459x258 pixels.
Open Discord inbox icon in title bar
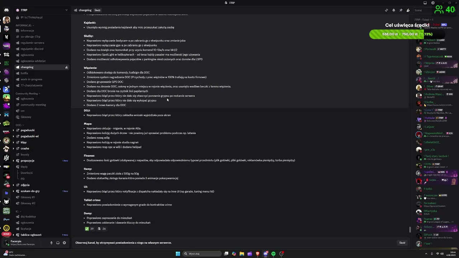point(425,3)
